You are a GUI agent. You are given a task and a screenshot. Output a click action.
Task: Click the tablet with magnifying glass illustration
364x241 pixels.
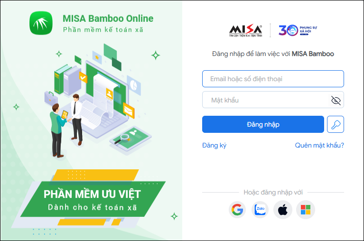click(131, 138)
